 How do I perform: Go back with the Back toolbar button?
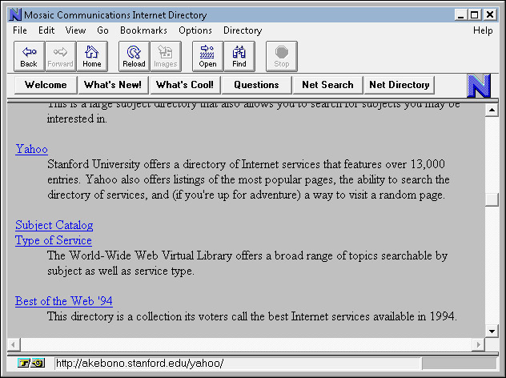(29, 56)
